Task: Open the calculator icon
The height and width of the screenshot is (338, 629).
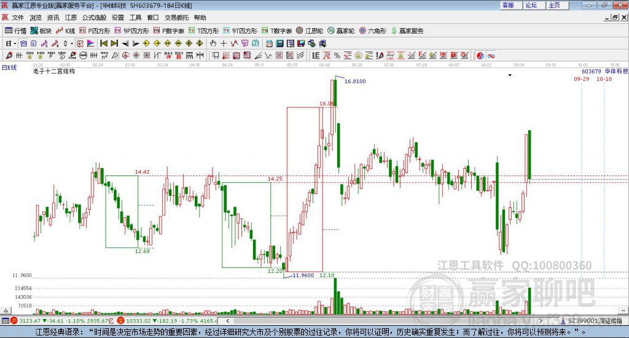Action: tap(279, 44)
